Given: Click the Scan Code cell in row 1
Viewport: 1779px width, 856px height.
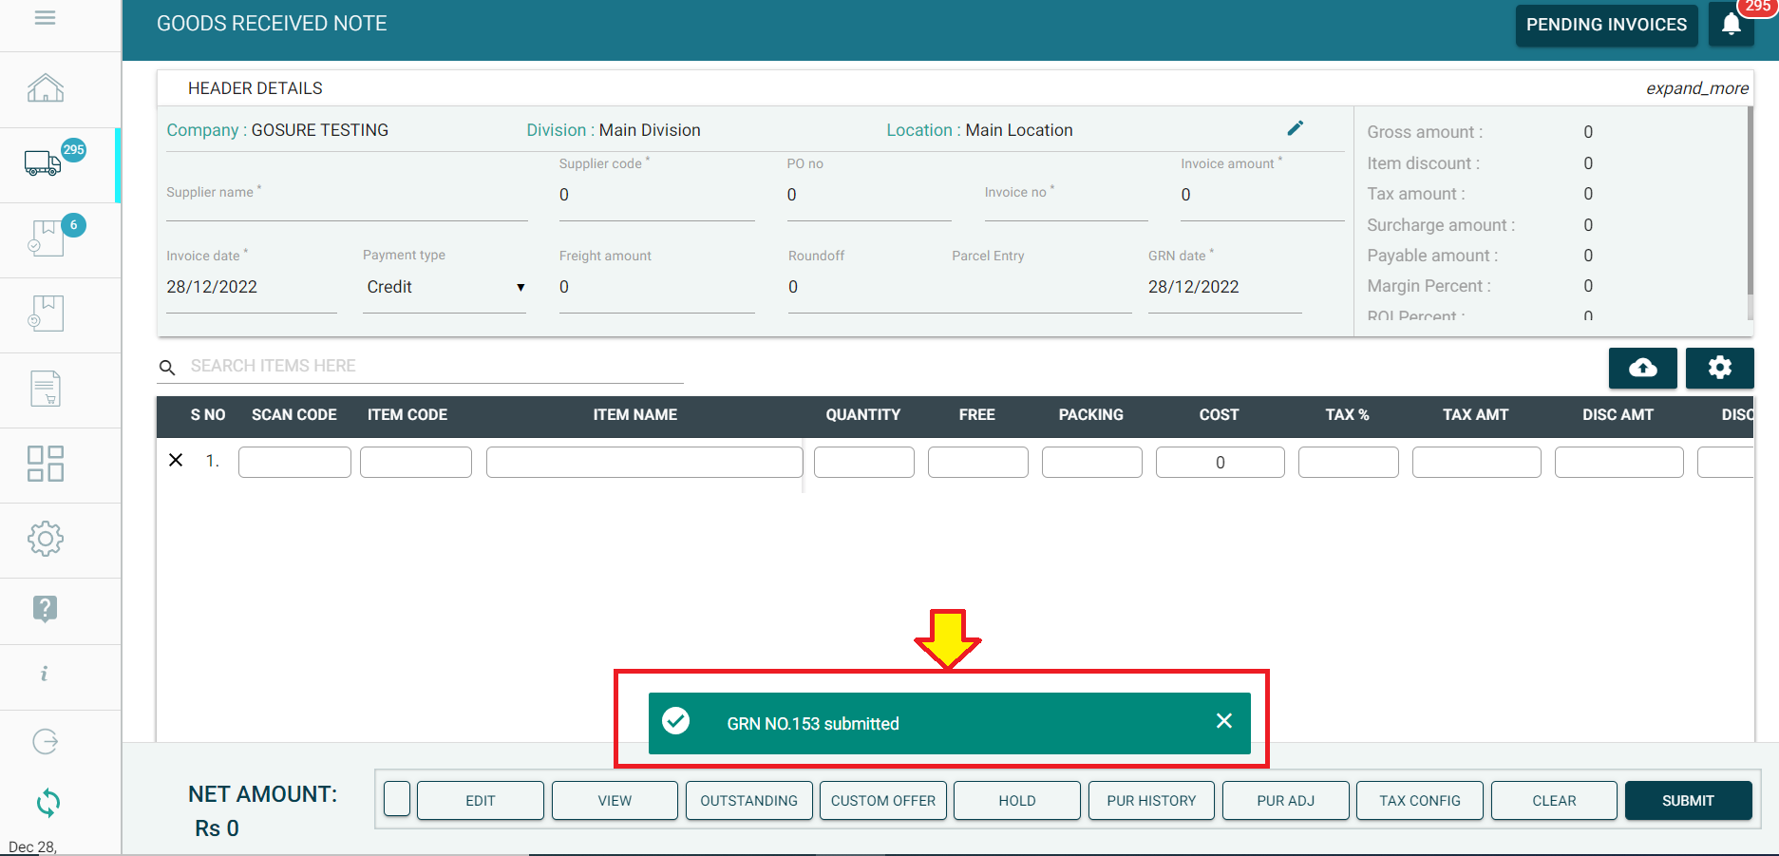Looking at the screenshot, I should pos(294,462).
